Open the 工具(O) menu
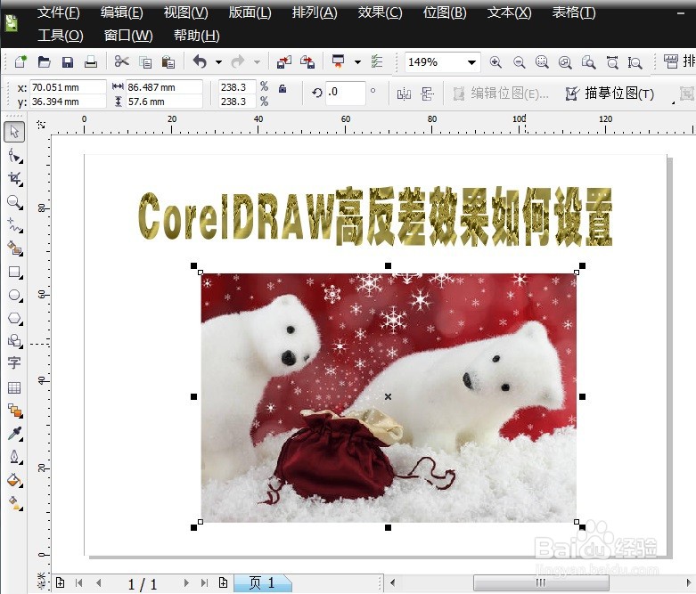 (61, 35)
